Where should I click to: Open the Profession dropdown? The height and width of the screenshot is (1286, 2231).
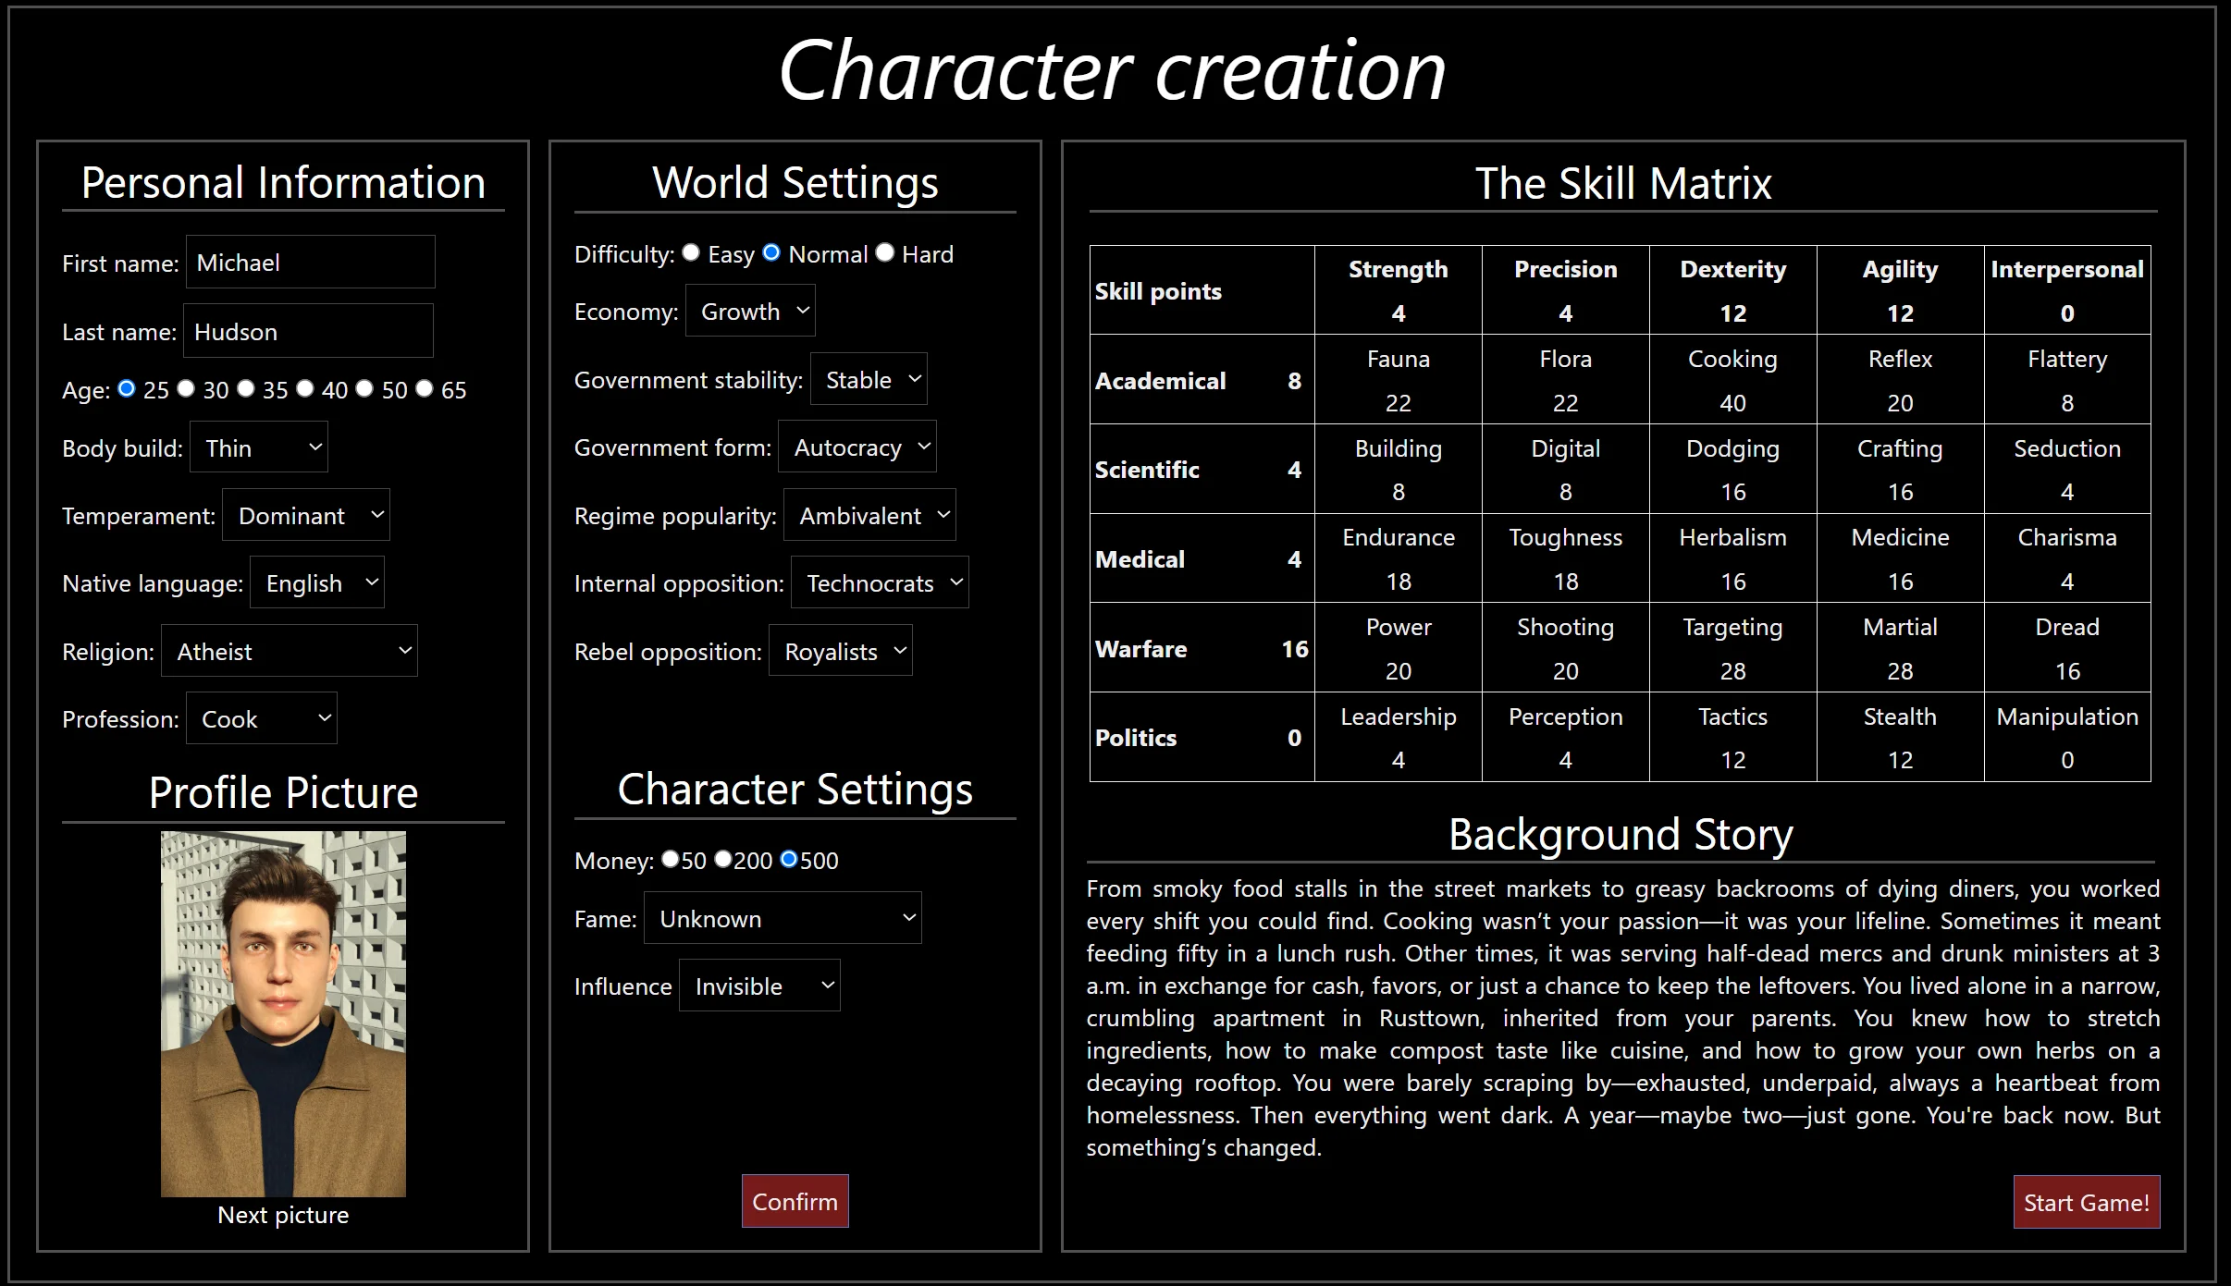(262, 719)
